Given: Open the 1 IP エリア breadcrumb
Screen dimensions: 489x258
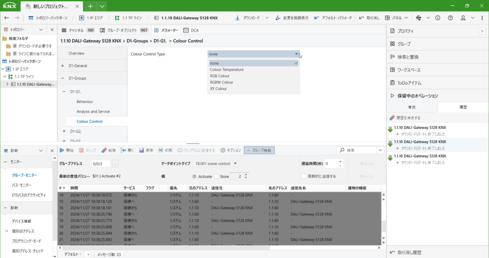Looking at the screenshot, I should tap(91, 18).
